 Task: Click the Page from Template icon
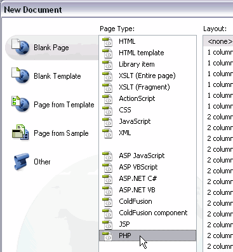pos(20,103)
